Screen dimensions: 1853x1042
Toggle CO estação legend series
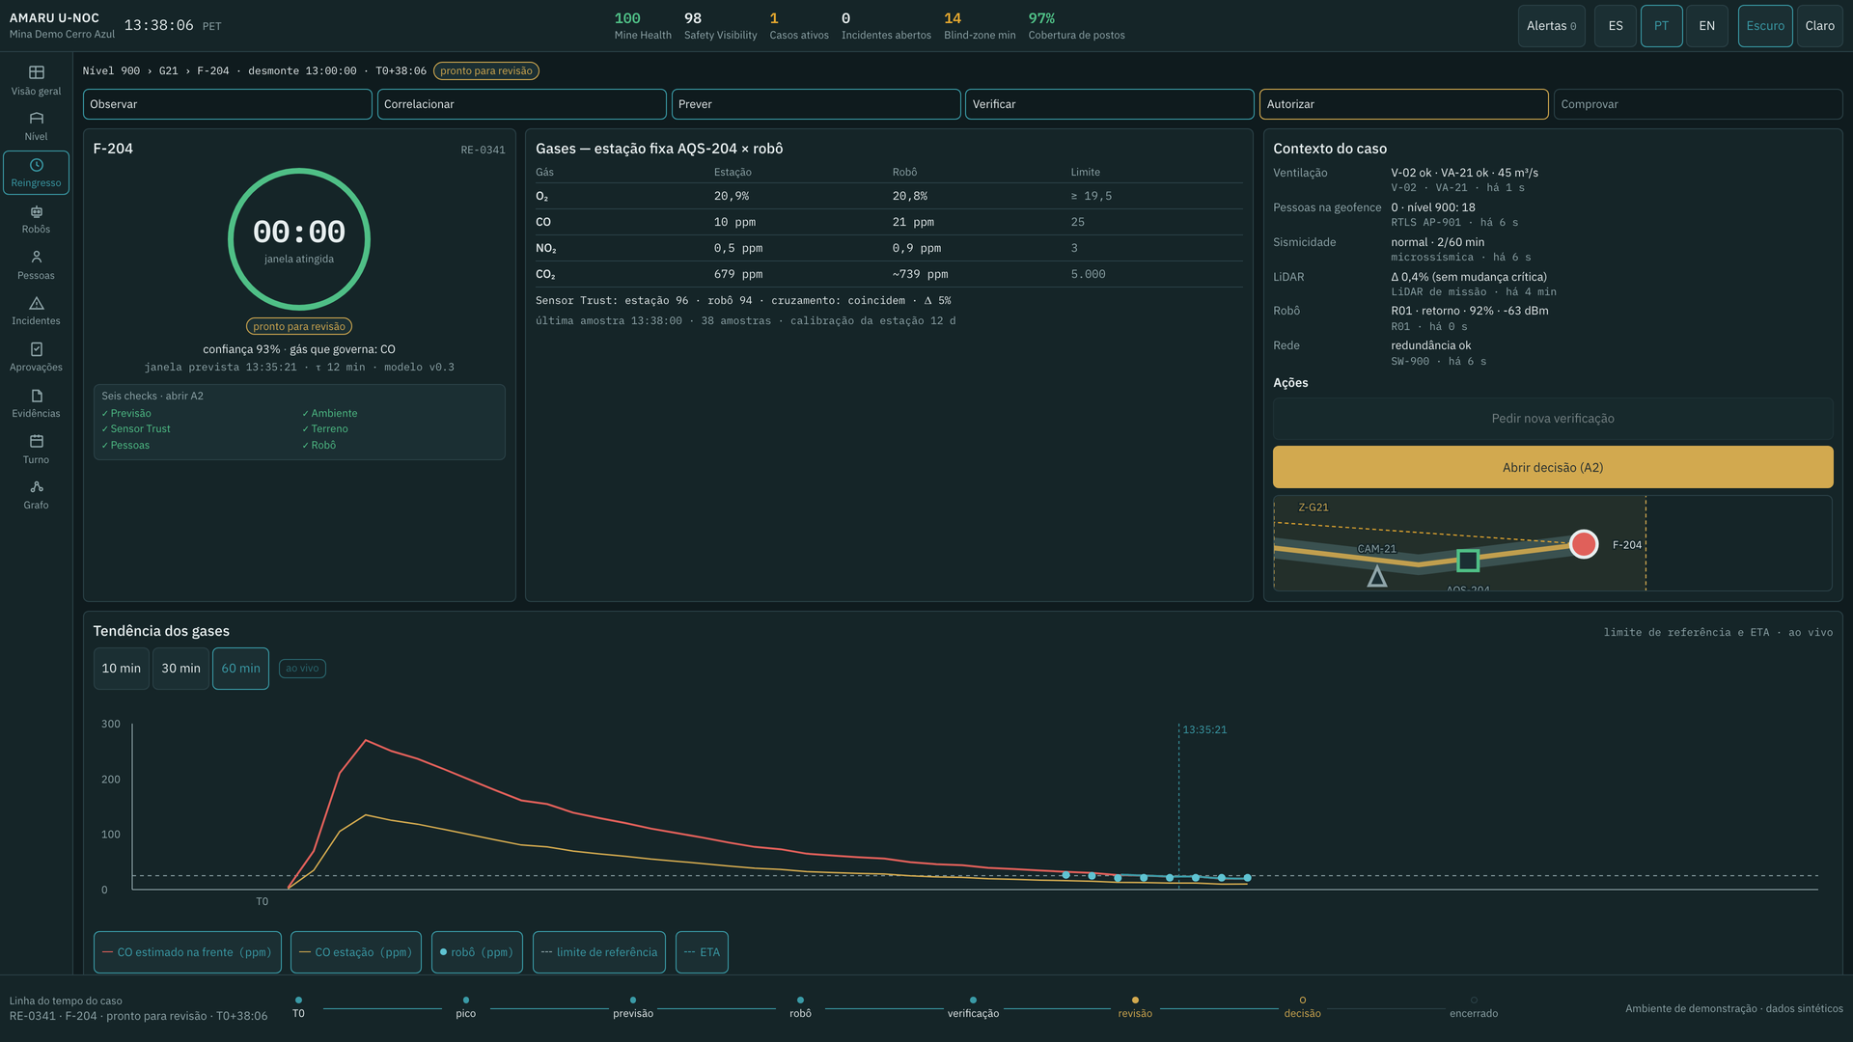click(x=355, y=952)
